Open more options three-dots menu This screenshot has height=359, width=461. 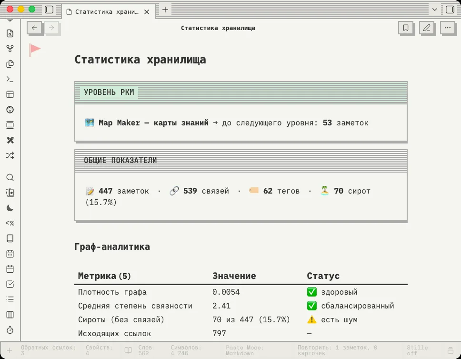(448, 28)
